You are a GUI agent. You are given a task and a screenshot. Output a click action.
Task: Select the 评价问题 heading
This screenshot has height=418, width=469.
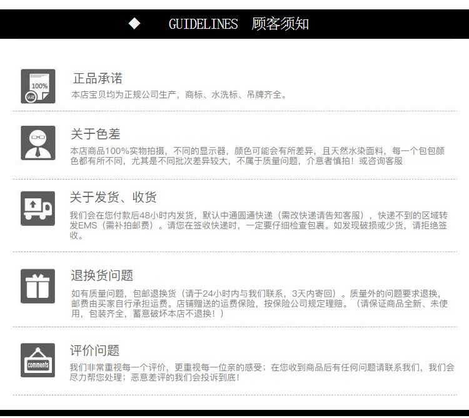pos(94,350)
